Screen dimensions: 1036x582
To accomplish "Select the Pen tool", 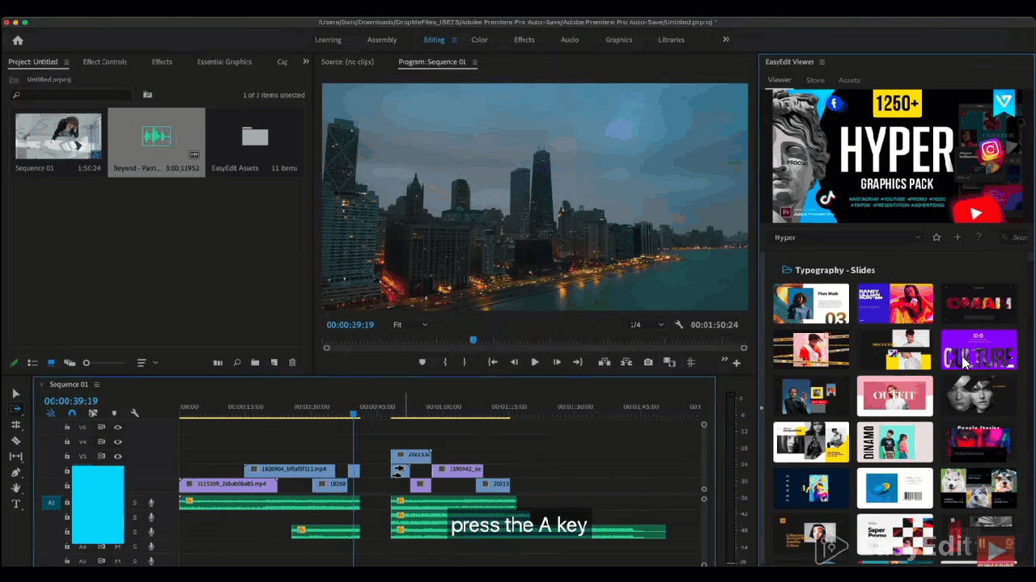I will pos(15,472).
